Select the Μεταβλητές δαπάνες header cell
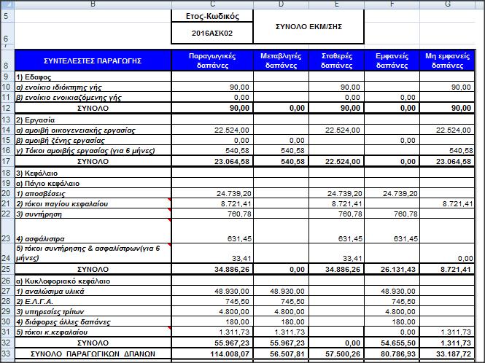Image resolution: width=485 pixels, height=363 pixels. pos(281,60)
